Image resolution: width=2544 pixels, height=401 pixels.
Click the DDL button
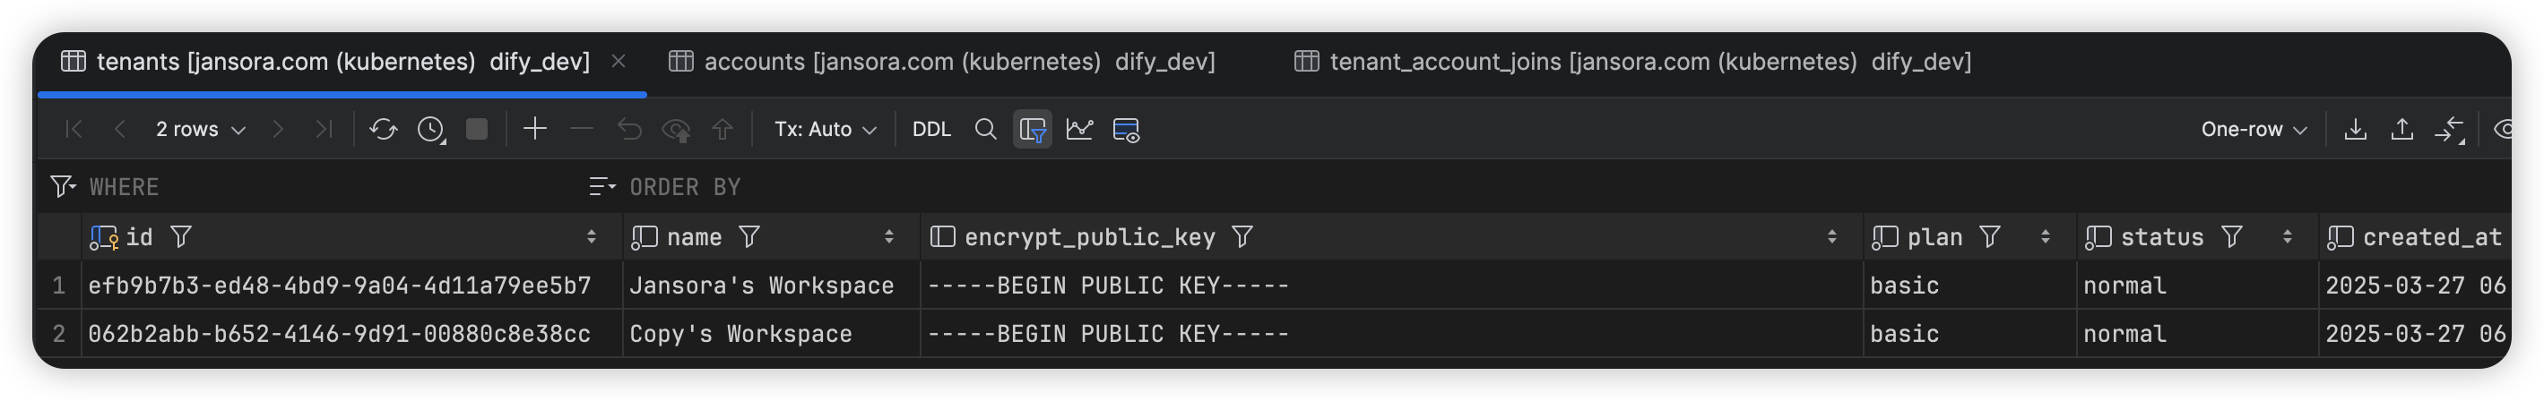[931, 129]
